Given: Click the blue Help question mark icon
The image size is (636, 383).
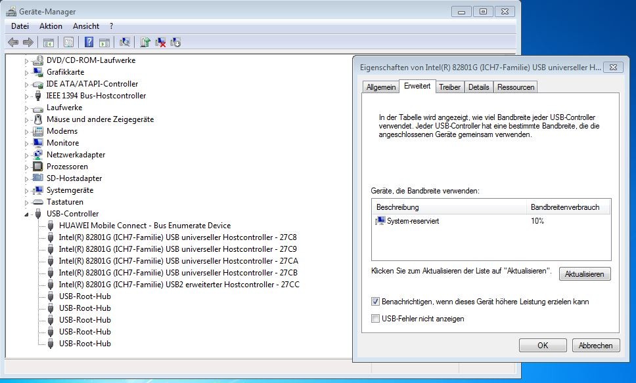Looking at the screenshot, I should [89, 42].
